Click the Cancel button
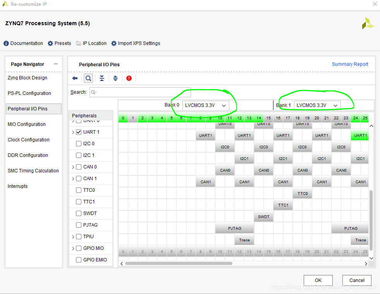Viewport: 380px width, 294px height. [357, 280]
